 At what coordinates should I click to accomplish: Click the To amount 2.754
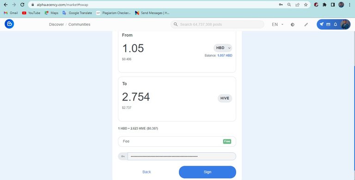(x=136, y=97)
